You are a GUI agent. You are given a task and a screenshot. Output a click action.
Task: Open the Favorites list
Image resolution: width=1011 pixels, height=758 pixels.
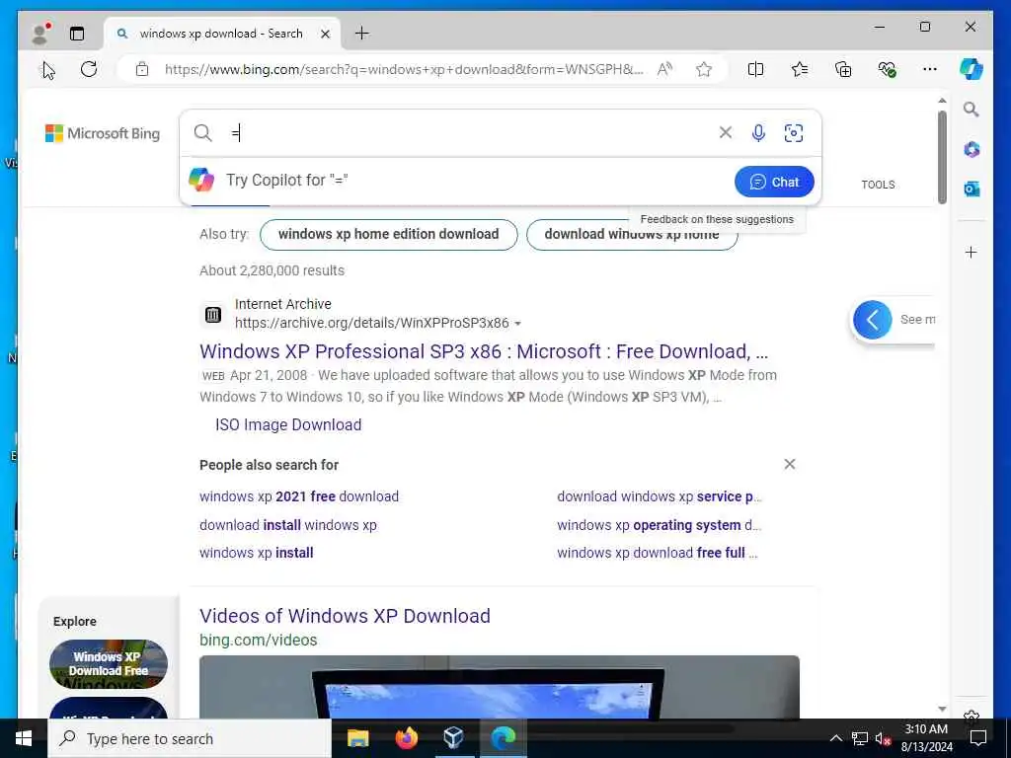pos(800,69)
